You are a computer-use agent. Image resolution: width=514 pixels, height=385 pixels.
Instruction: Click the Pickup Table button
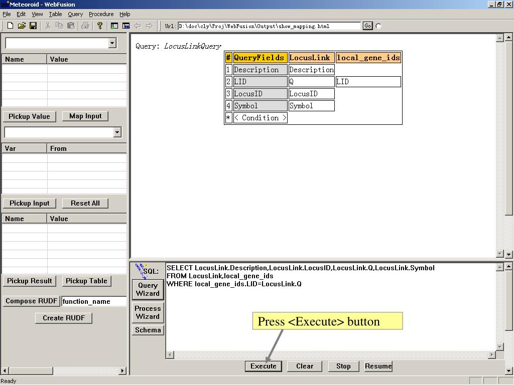point(86,281)
